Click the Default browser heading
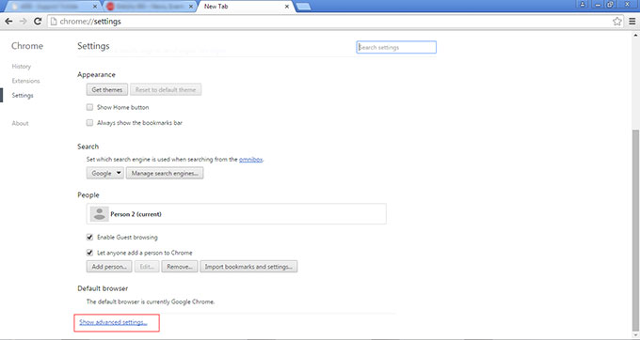Image resolution: width=640 pixels, height=340 pixels. click(x=103, y=288)
